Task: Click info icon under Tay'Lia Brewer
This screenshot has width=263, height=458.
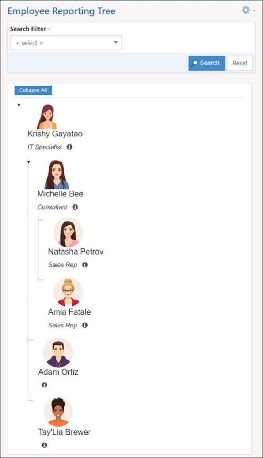Action: click(45, 446)
